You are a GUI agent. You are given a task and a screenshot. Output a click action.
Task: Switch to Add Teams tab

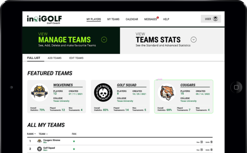[54, 58]
